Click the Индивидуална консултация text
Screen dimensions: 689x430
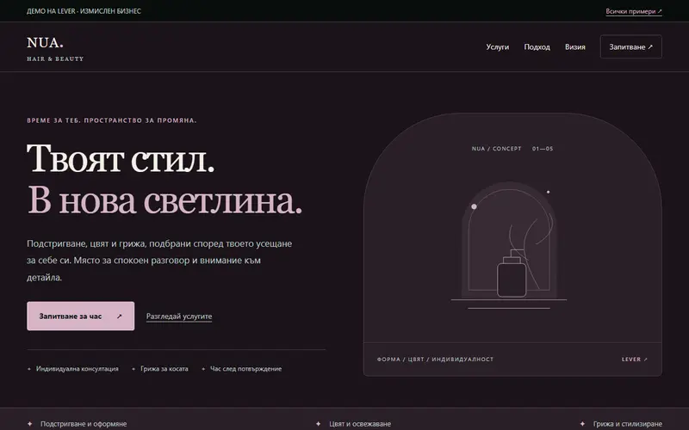(78, 369)
